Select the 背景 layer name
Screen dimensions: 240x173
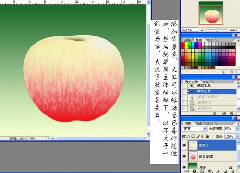(203, 167)
